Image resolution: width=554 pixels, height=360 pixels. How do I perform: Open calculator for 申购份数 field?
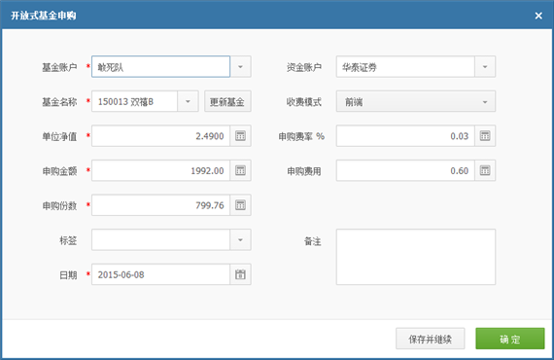pos(241,205)
